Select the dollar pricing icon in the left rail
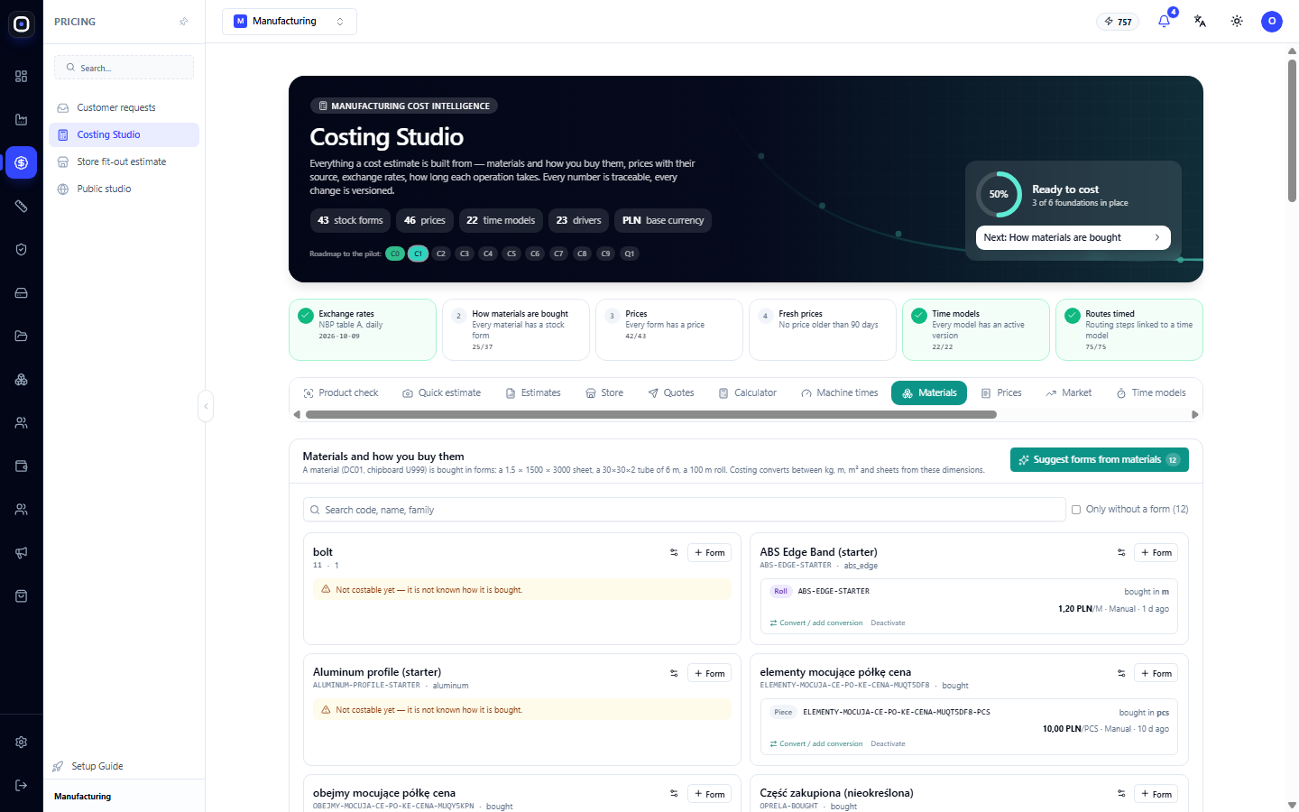The width and height of the screenshot is (1299, 812). pos(22,163)
